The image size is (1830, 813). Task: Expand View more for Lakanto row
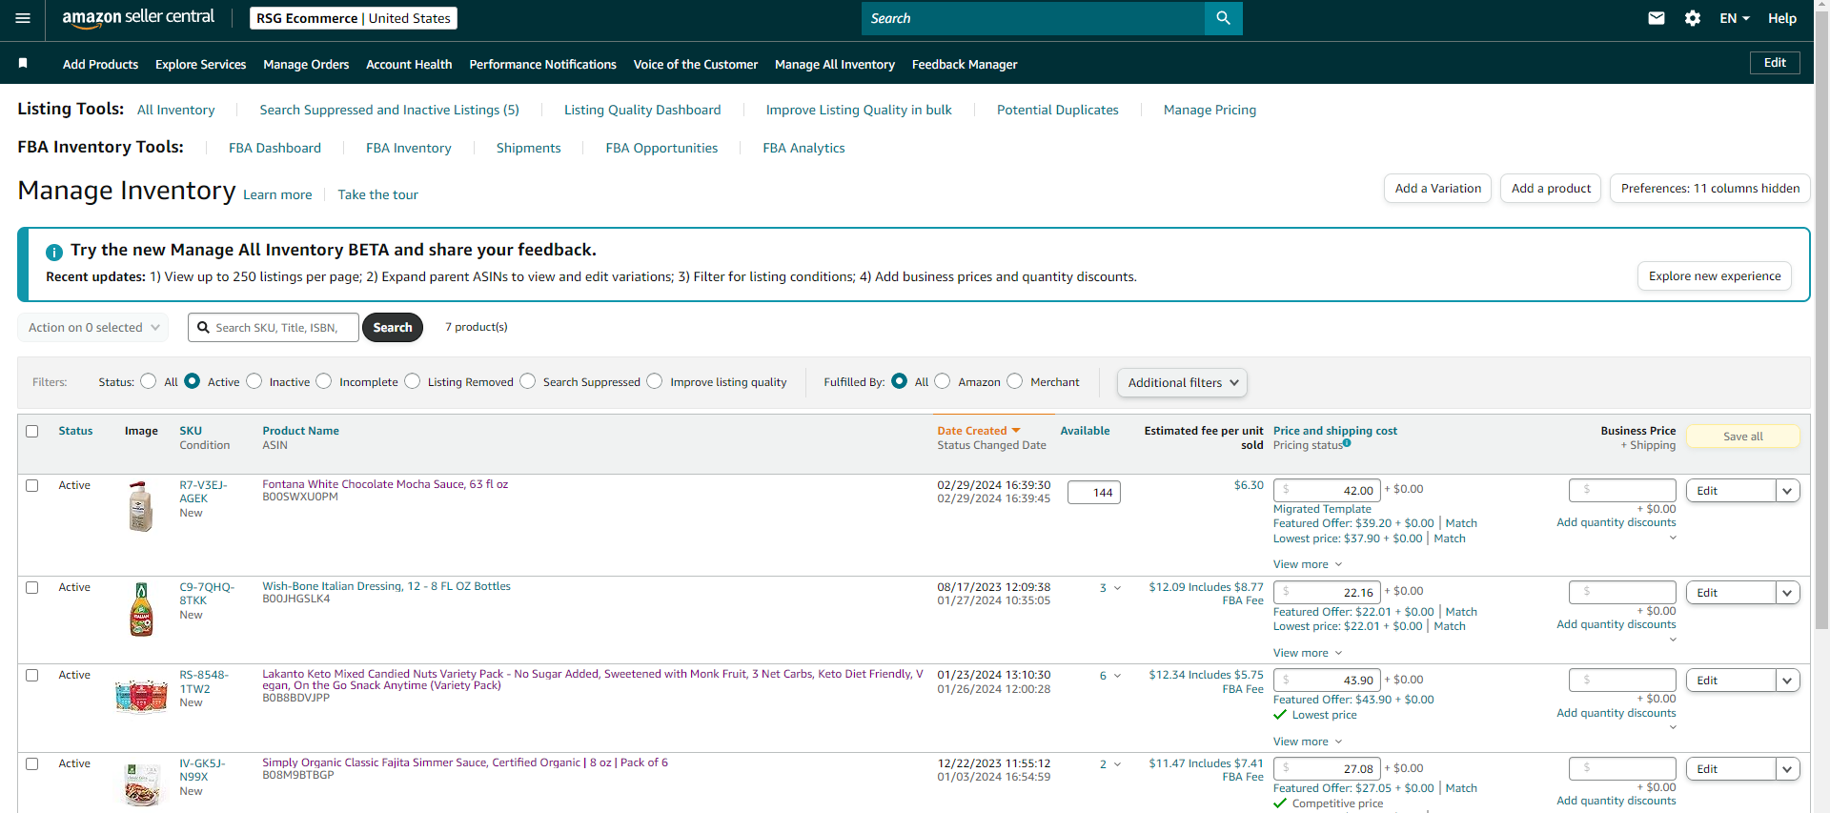(1307, 742)
